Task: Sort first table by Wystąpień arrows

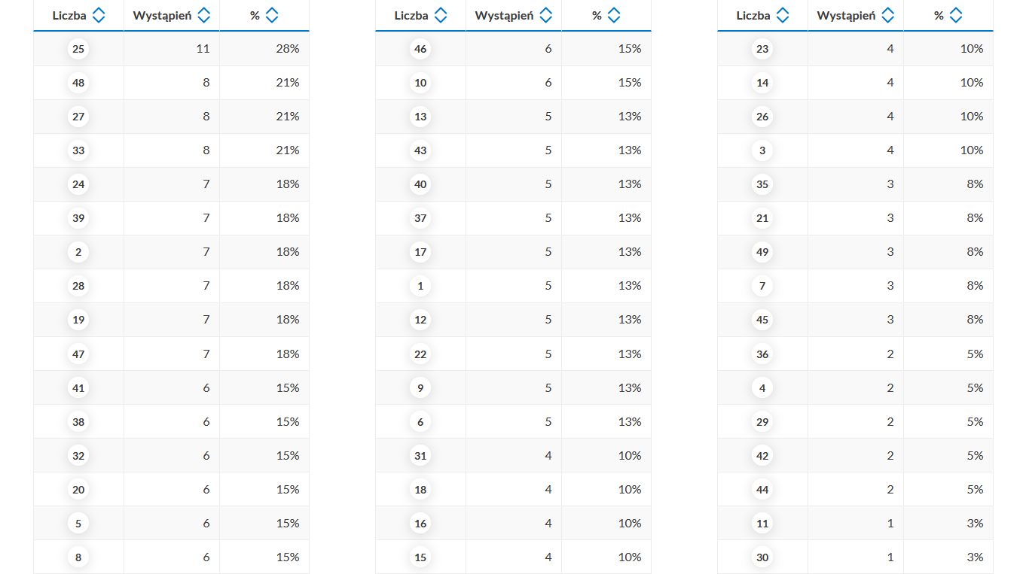Action: [x=203, y=15]
